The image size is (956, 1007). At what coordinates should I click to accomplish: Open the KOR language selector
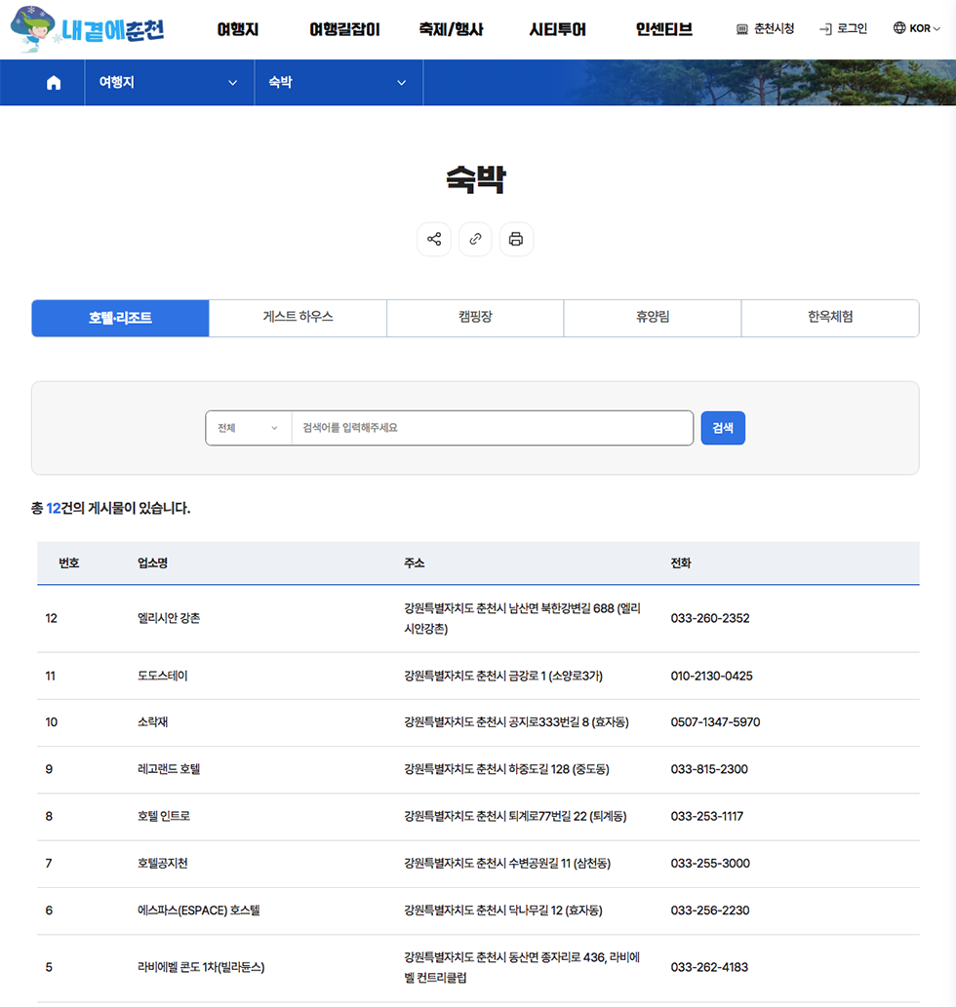click(x=917, y=29)
